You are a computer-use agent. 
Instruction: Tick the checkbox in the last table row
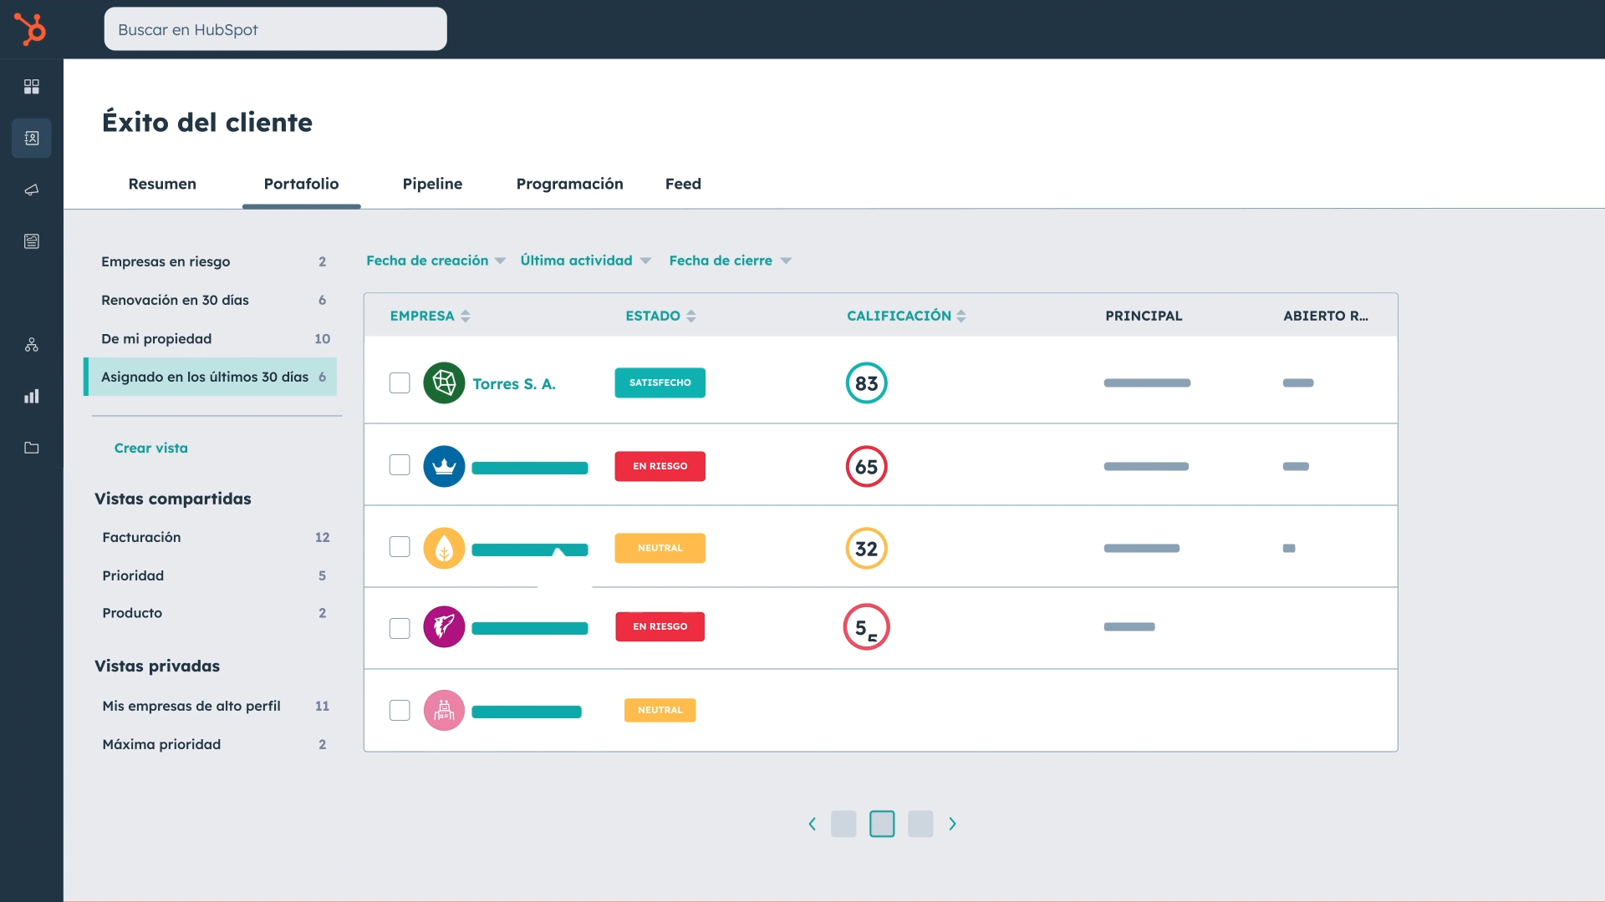pos(400,711)
